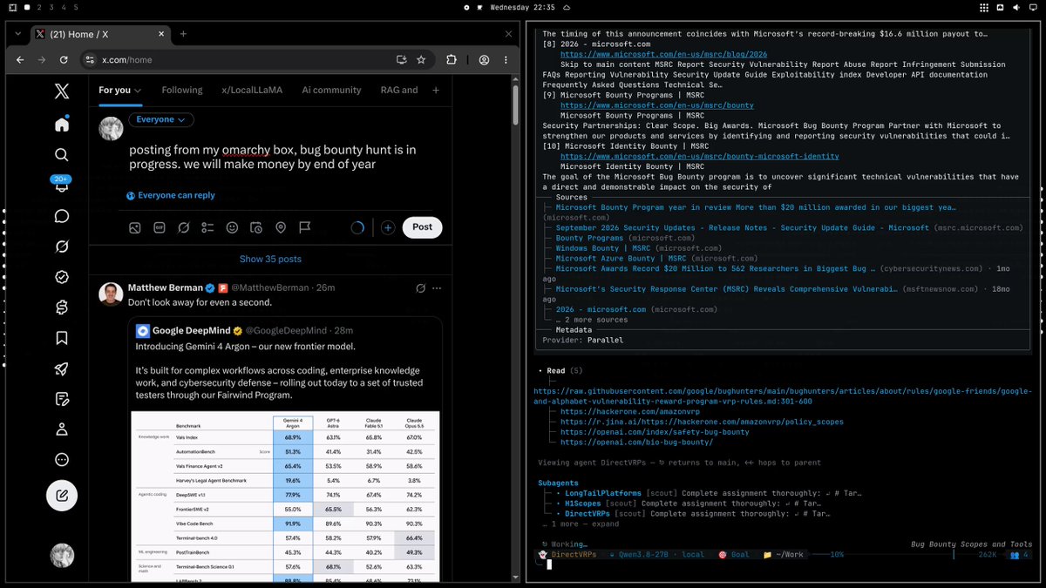
Task: Click the post text compose area
Action: pyautogui.click(x=273, y=157)
